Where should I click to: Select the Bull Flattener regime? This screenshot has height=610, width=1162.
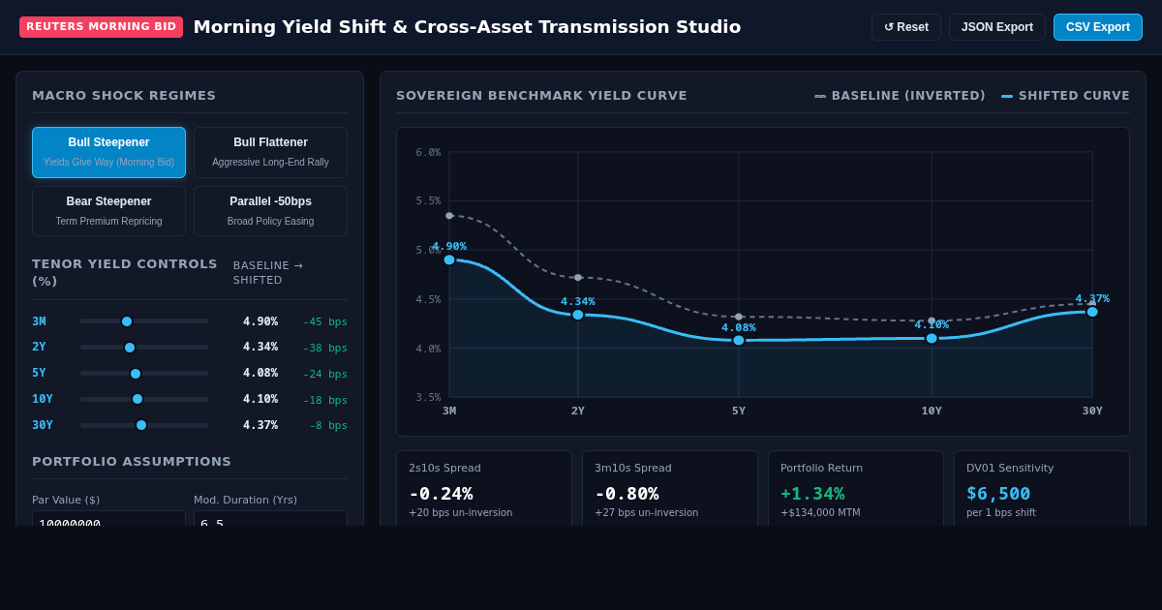coord(270,152)
